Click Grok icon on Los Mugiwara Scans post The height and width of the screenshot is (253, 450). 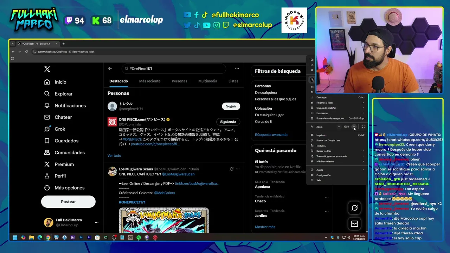231,169
